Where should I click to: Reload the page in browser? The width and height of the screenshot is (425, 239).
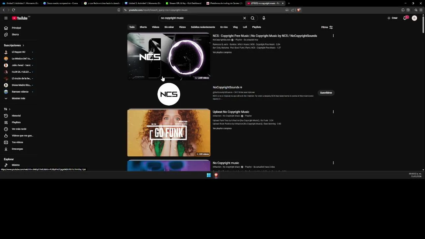click(x=13, y=10)
